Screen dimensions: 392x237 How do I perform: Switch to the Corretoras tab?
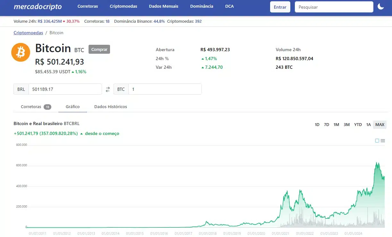click(36, 107)
